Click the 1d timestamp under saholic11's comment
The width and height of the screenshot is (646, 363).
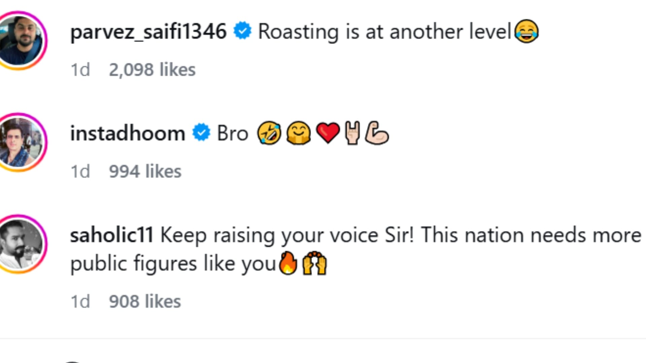click(x=80, y=301)
